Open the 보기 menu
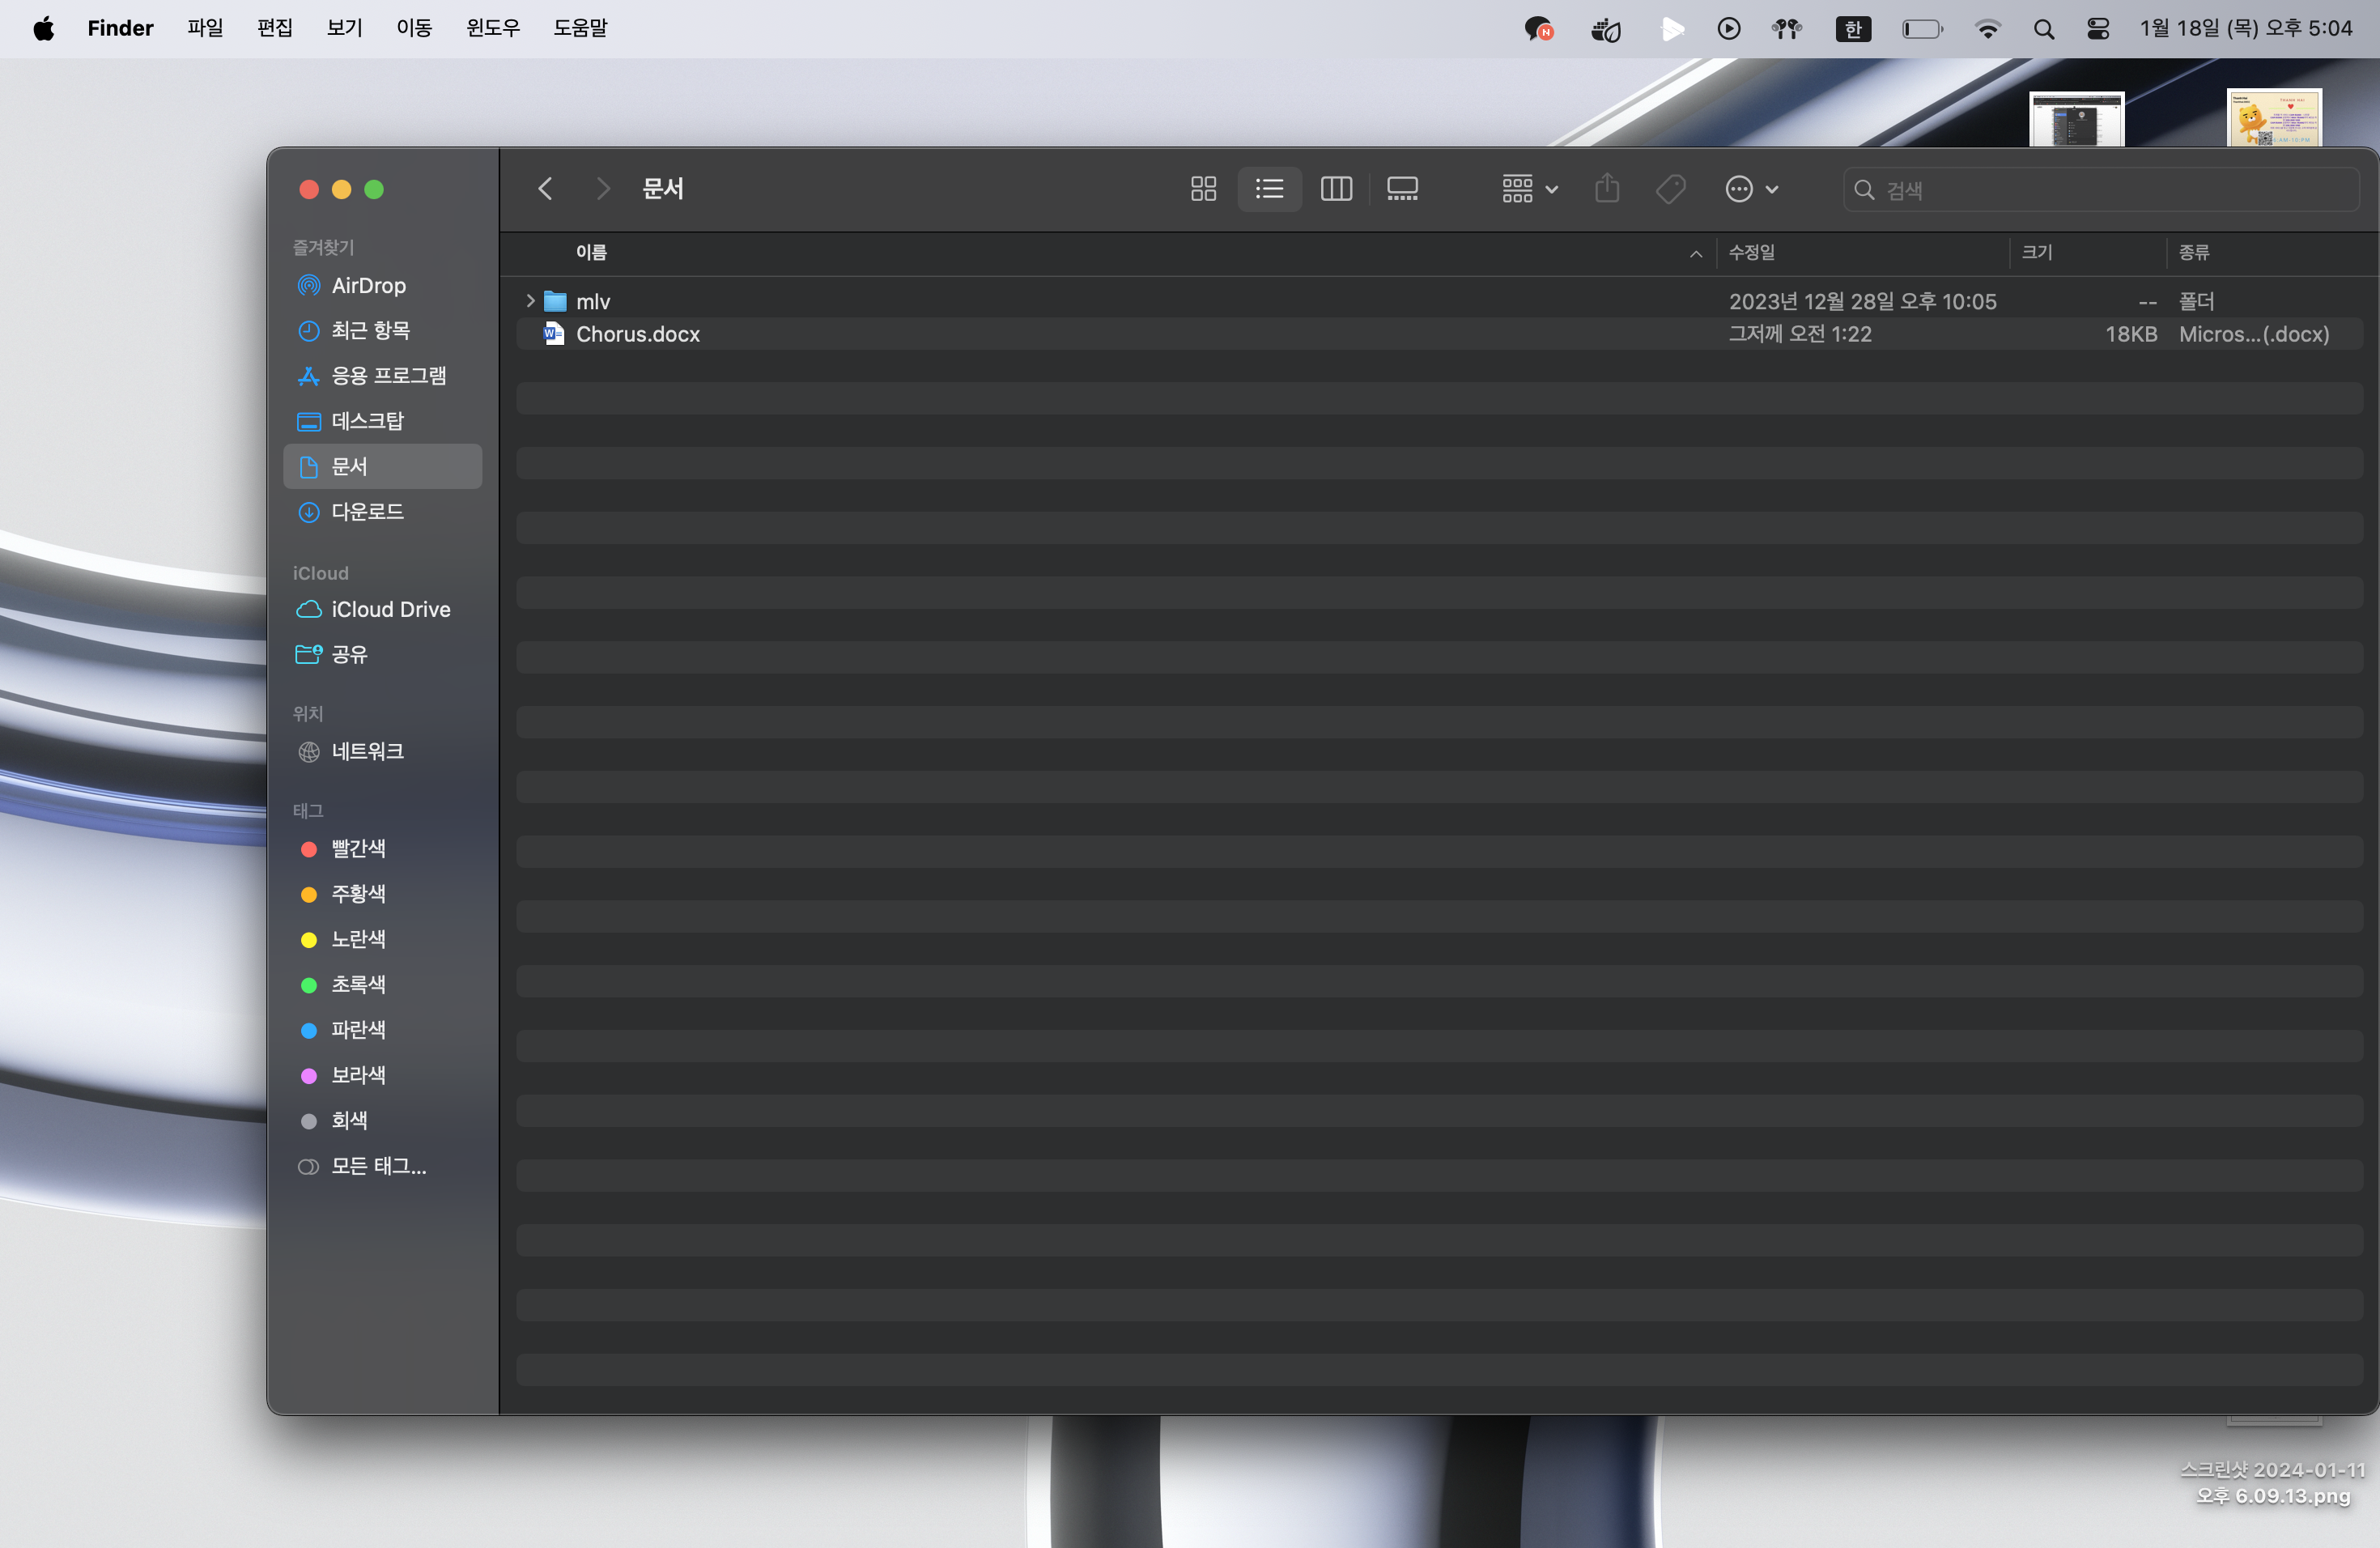Image resolution: width=2380 pixels, height=1548 pixels. point(344,28)
